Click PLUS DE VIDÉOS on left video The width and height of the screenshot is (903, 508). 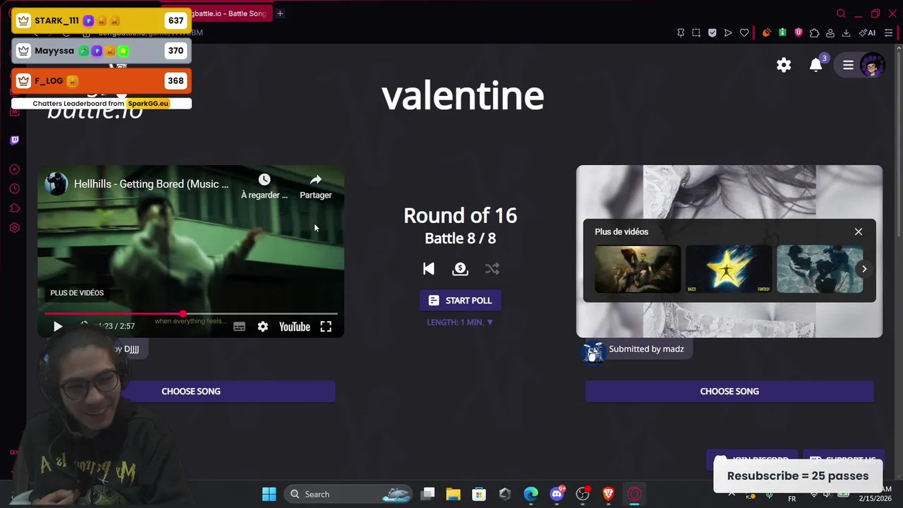(x=77, y=293)
